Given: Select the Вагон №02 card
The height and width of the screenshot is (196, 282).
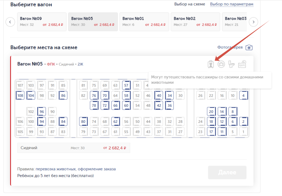Looking at the screenshot, I should 195,22.
